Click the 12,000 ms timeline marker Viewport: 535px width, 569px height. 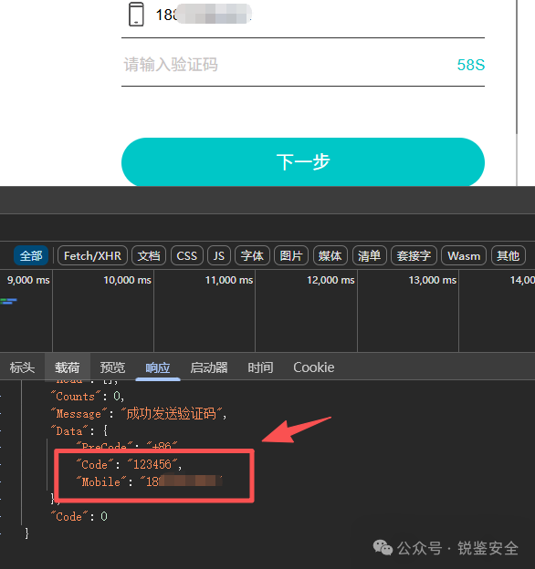click(x=330, y=280)
